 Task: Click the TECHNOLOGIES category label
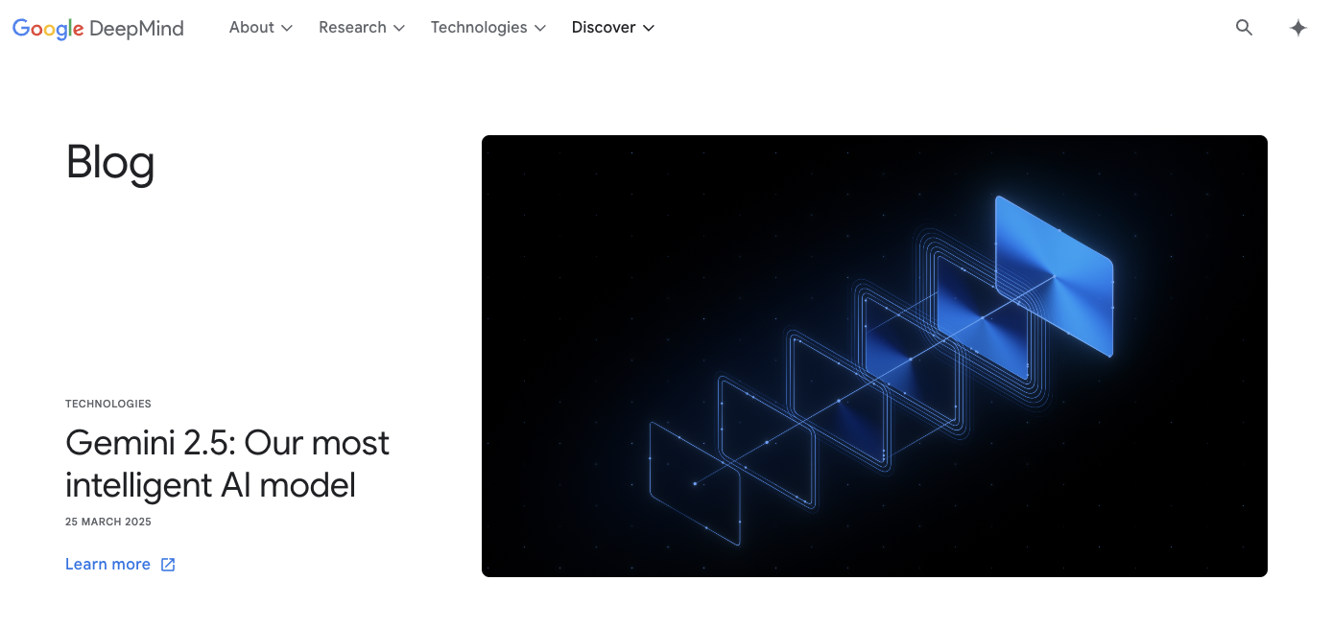point(107,404)
